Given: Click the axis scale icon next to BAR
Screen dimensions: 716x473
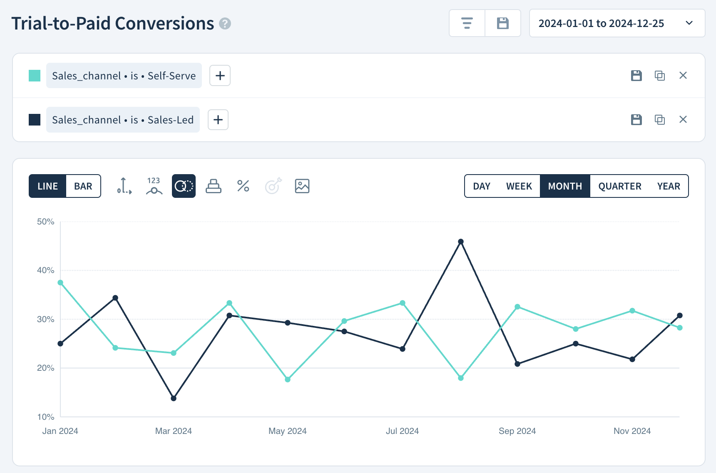Looking at the screenshot, I should 124,186.
